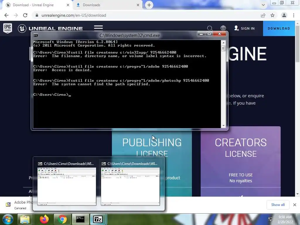Close the Downloads tab
The image size is (300, 225).
pyautogui.click(x=138, y=5)
